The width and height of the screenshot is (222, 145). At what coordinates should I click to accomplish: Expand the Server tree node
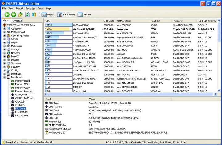click(x=4, y=39)
